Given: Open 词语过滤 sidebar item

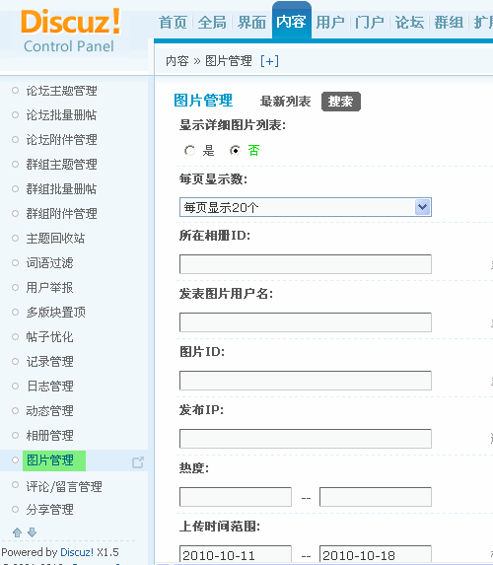Looking at the screenshot, I should (x=49, y=262).
